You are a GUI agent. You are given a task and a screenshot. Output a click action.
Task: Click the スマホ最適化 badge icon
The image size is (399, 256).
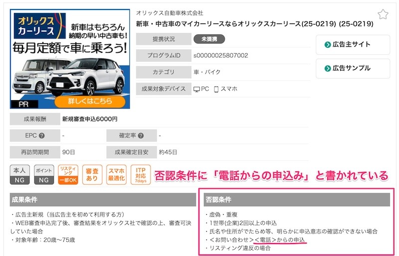click(117, 175)
